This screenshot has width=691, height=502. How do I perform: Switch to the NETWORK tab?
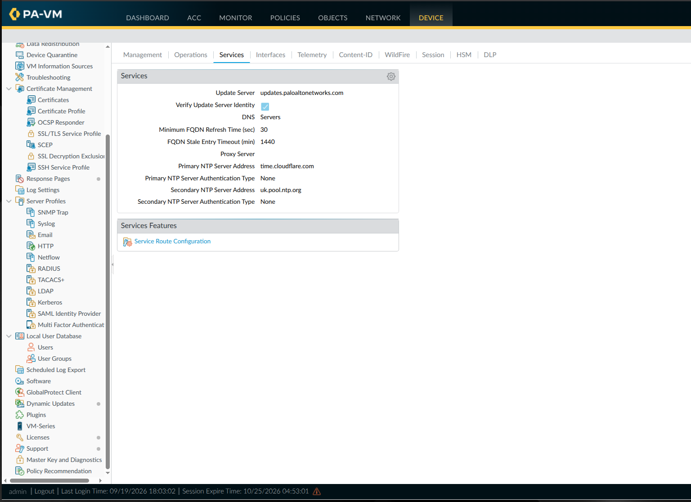(x=383, y=18)
